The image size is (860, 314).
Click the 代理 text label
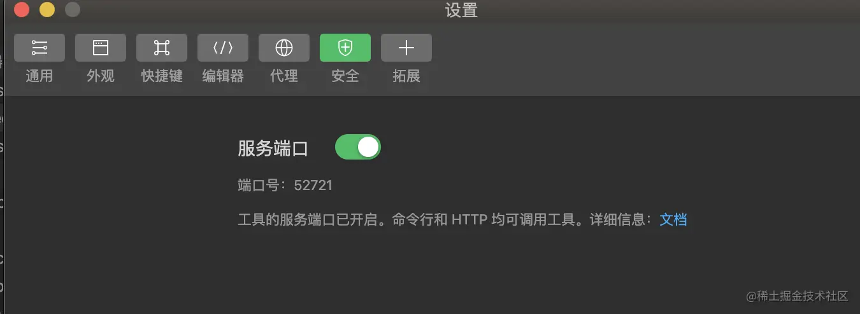point(284,76)
